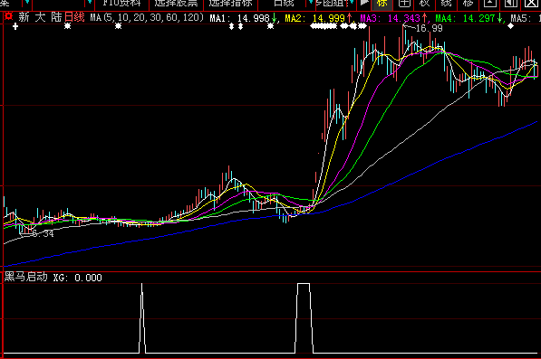Toggle the 移 move button
The width and height of the screenshot is (541, 359).
pyautogui.click(x=468, y=3)
